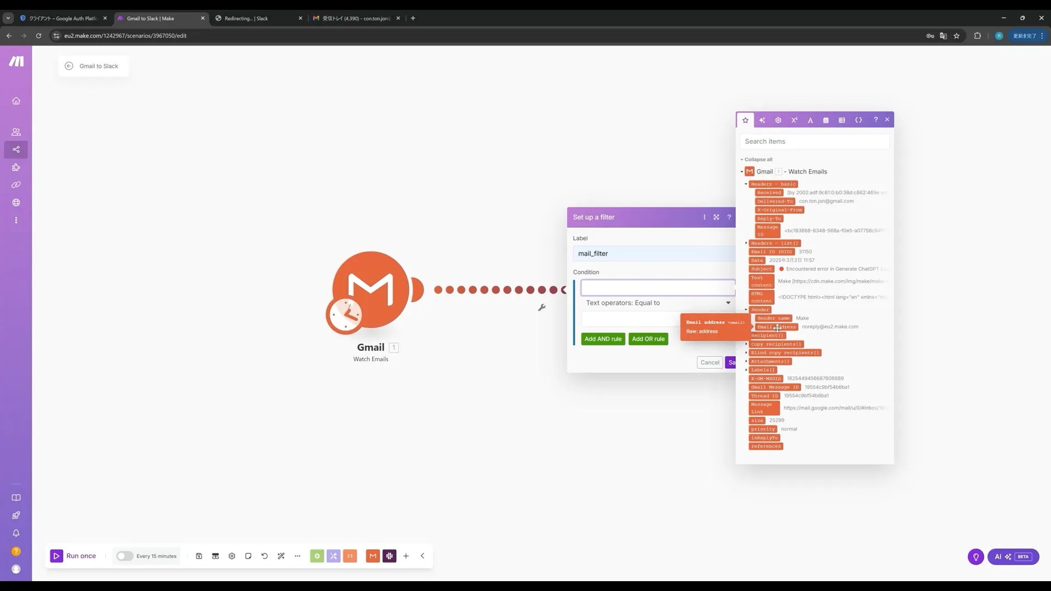Screen dimensions: 1051x591
Task: Open the Slack app icon in bottom toolbar
Action: tap(389, 556)
